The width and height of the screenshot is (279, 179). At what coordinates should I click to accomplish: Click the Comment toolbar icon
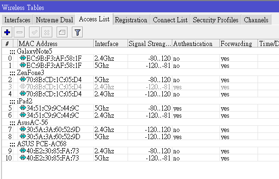(62, 32)
